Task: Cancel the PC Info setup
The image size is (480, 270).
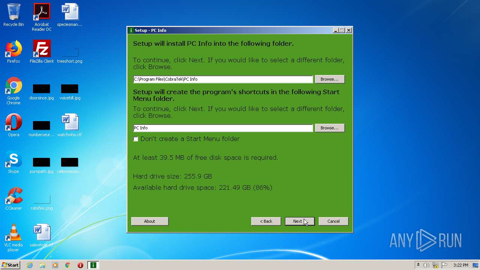Action: 333,221
